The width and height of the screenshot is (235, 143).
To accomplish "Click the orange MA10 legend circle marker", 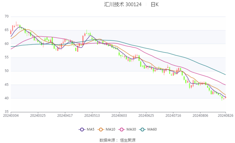I will point(101,130).
